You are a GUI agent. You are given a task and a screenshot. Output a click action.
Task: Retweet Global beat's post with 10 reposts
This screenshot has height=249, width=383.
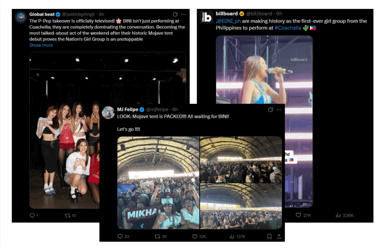coord(67,215)
